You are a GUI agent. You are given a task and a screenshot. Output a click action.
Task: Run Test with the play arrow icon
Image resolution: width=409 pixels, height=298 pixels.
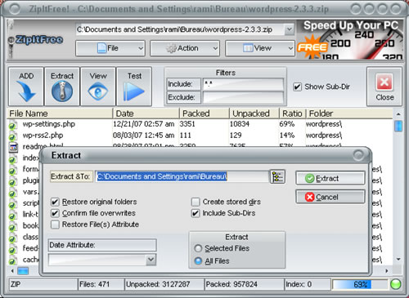click(133, 91)
